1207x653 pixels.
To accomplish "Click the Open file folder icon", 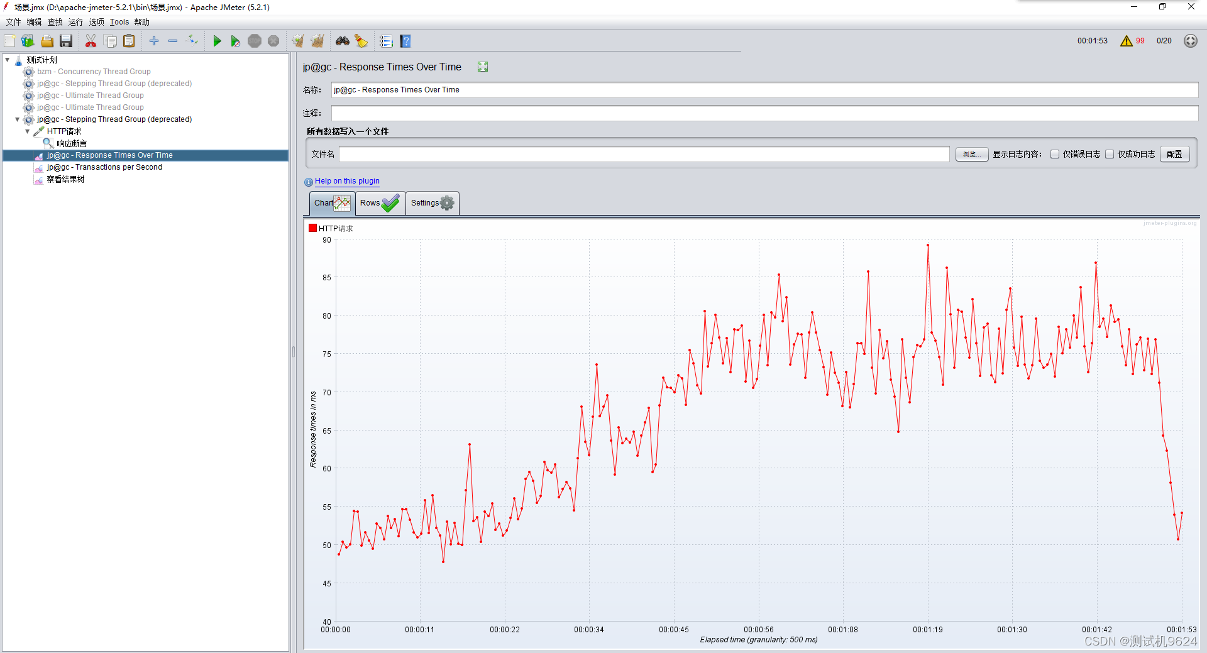I will pos(47,41).
